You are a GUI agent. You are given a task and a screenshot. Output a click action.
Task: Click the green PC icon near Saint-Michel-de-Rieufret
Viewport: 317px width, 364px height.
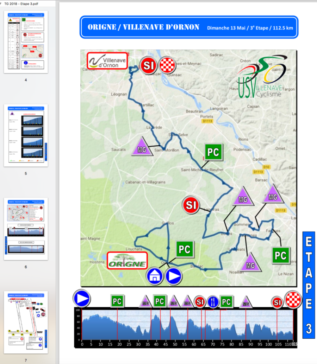pyautogui.click(x=213, y=152)
